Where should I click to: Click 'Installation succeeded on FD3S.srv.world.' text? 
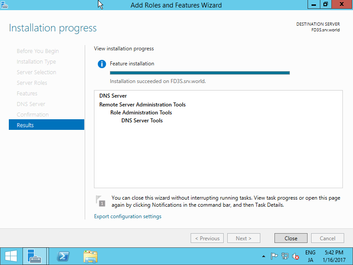point(158,81)
